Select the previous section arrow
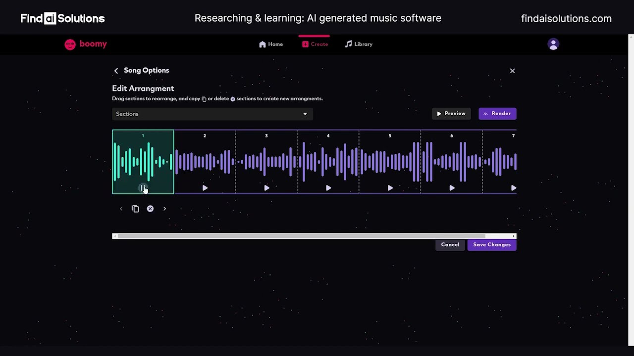 point(121,208)
